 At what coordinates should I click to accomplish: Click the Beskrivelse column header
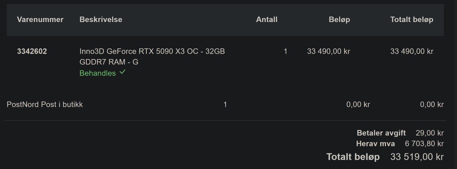tap(101, 20)
